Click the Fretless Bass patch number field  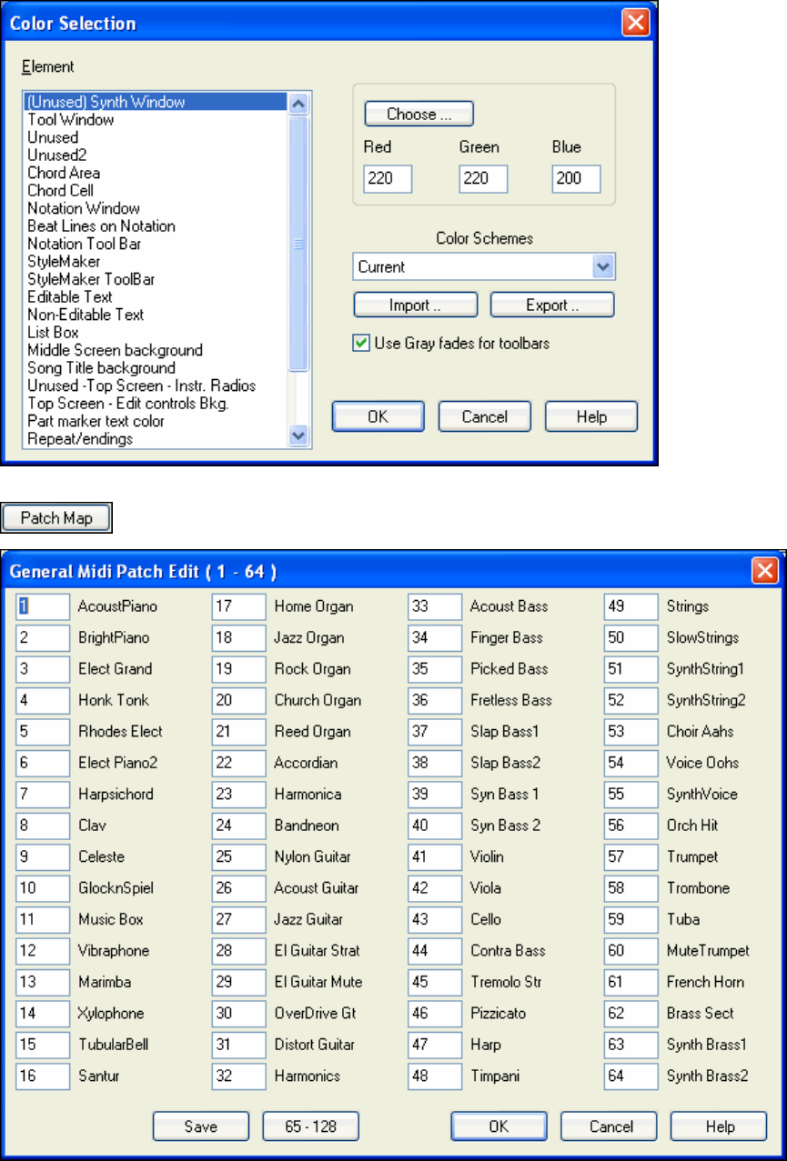click(x=435, y=700)
